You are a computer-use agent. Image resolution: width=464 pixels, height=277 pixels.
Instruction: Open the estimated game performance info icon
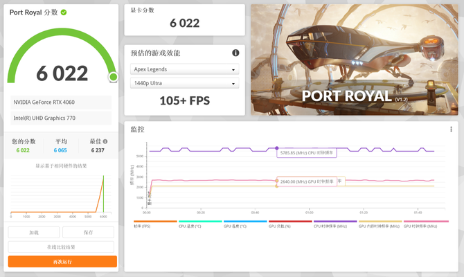coord(235,53)
